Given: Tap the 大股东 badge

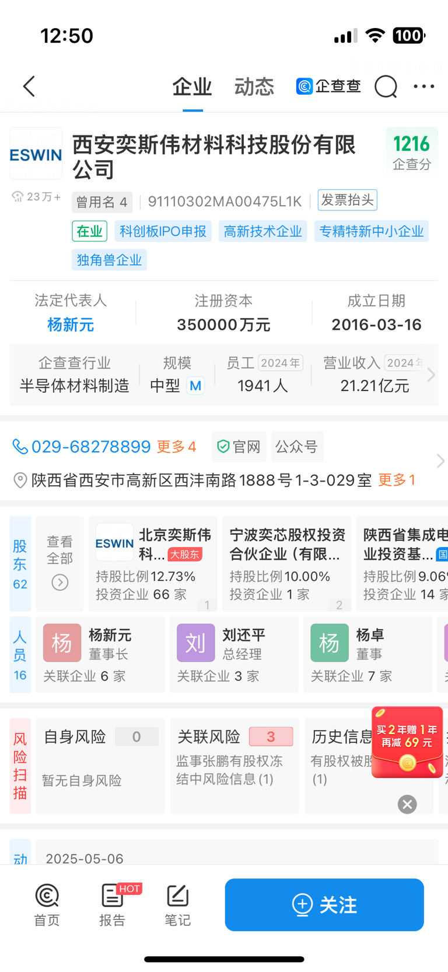Looking at the screenshot, I should (185, 554).
